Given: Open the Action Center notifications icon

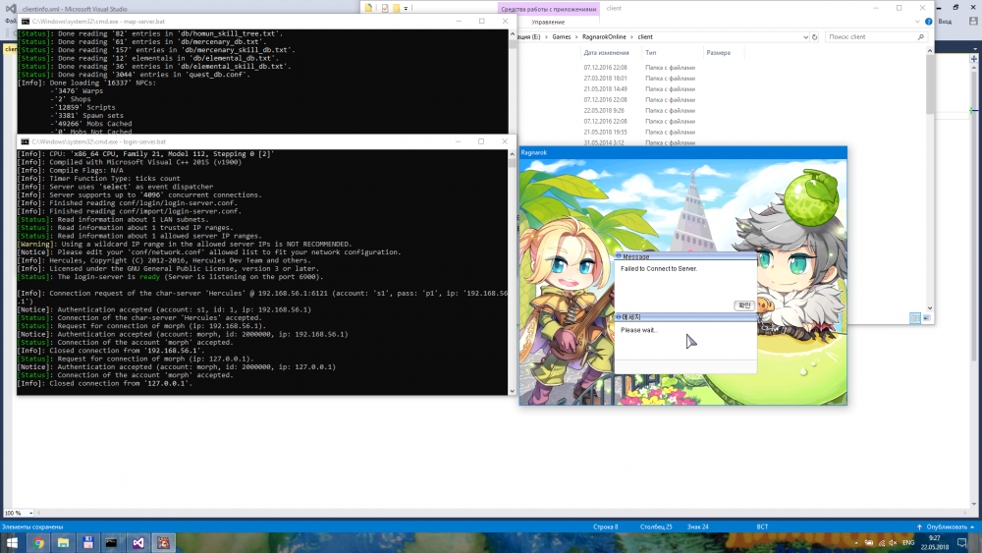Looking at the screenshot, I should [x=962, y=543].
